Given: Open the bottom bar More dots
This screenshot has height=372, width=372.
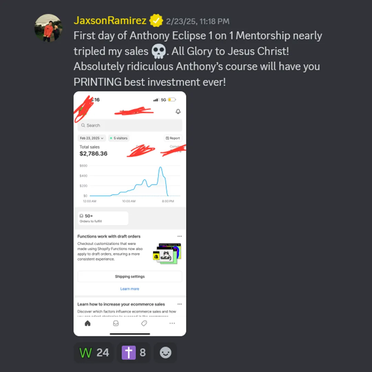Looking at the screenshot, I should tap(172, 323).
